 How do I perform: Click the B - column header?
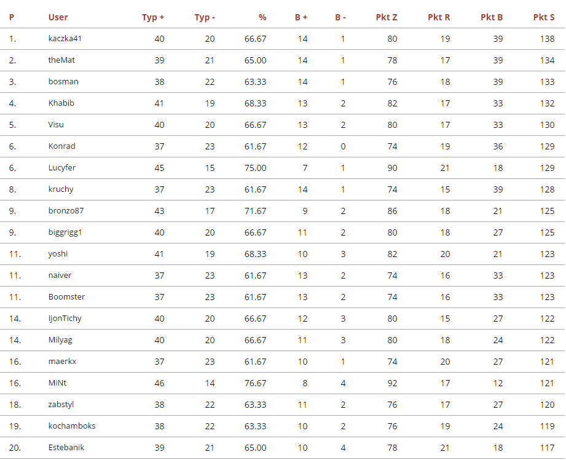tap(340, 17)
